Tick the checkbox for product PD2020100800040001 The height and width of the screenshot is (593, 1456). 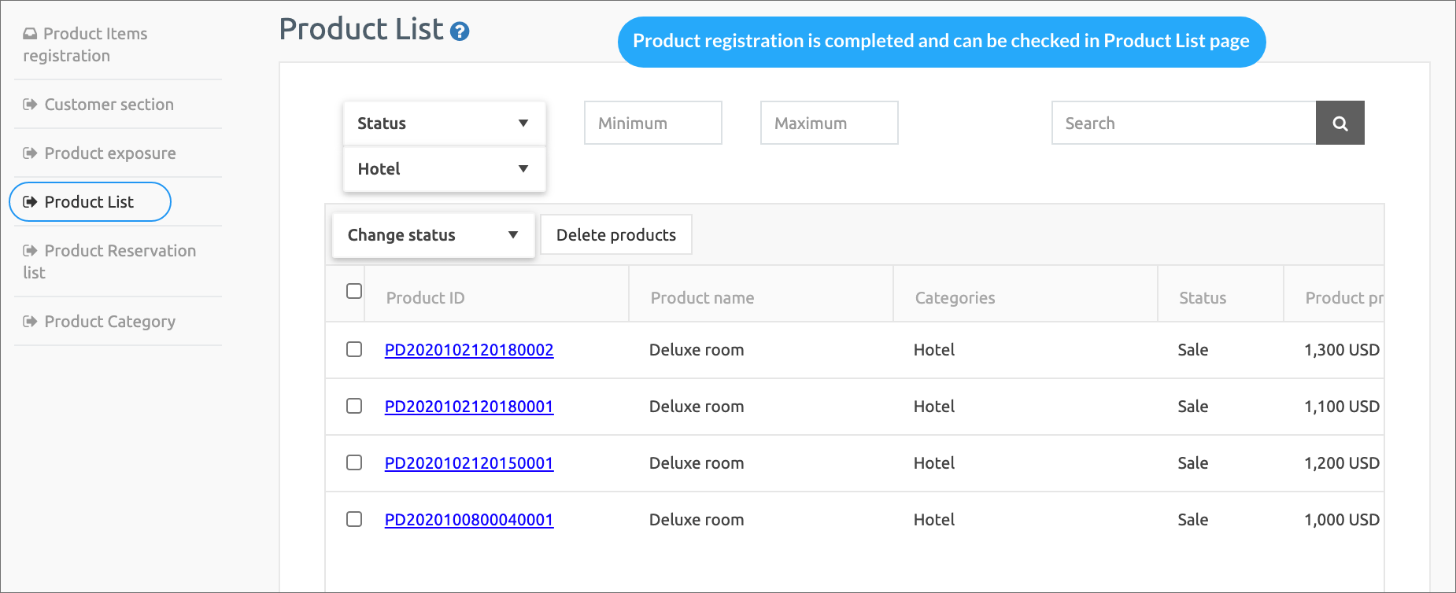354,519
